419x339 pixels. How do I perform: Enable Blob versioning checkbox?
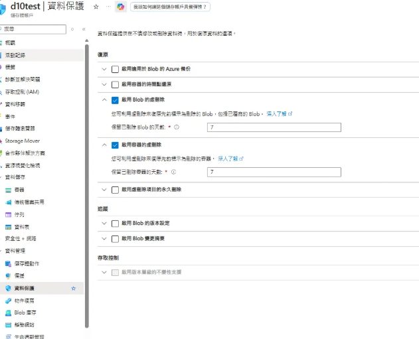[x=115, y=224]
